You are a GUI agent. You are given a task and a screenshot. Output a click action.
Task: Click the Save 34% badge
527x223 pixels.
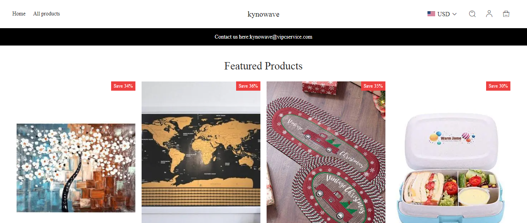tap(123, 86)
